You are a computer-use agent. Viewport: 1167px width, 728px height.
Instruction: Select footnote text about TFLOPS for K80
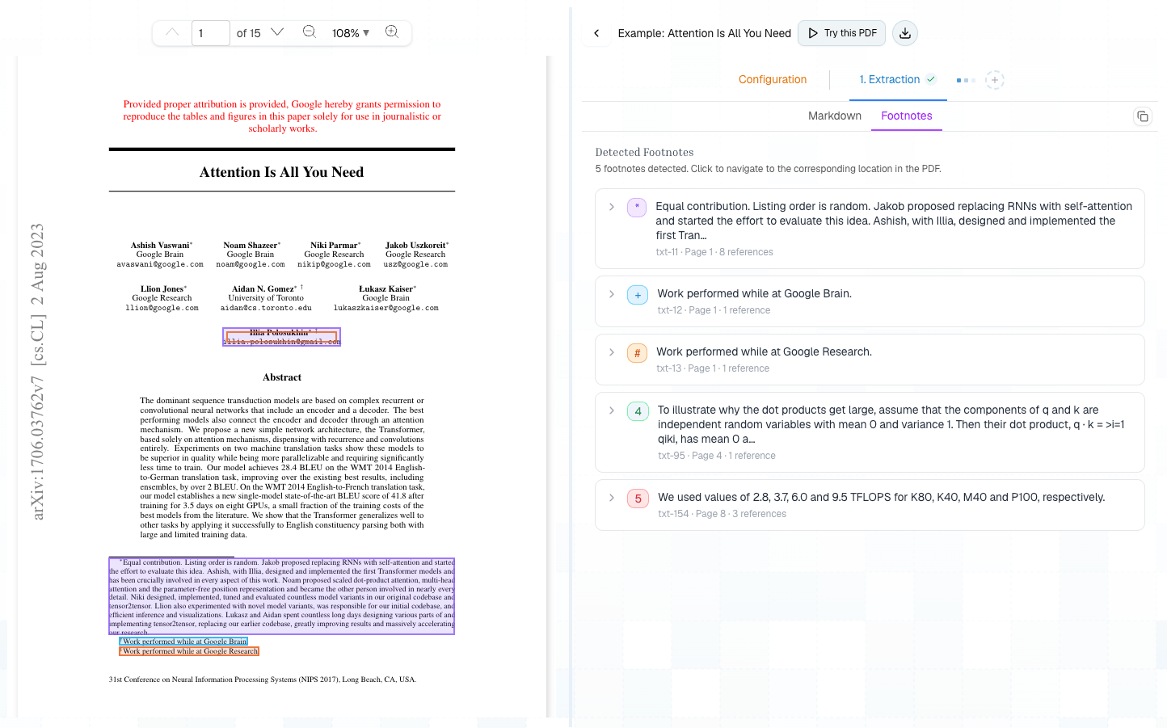tap(881, 497)
